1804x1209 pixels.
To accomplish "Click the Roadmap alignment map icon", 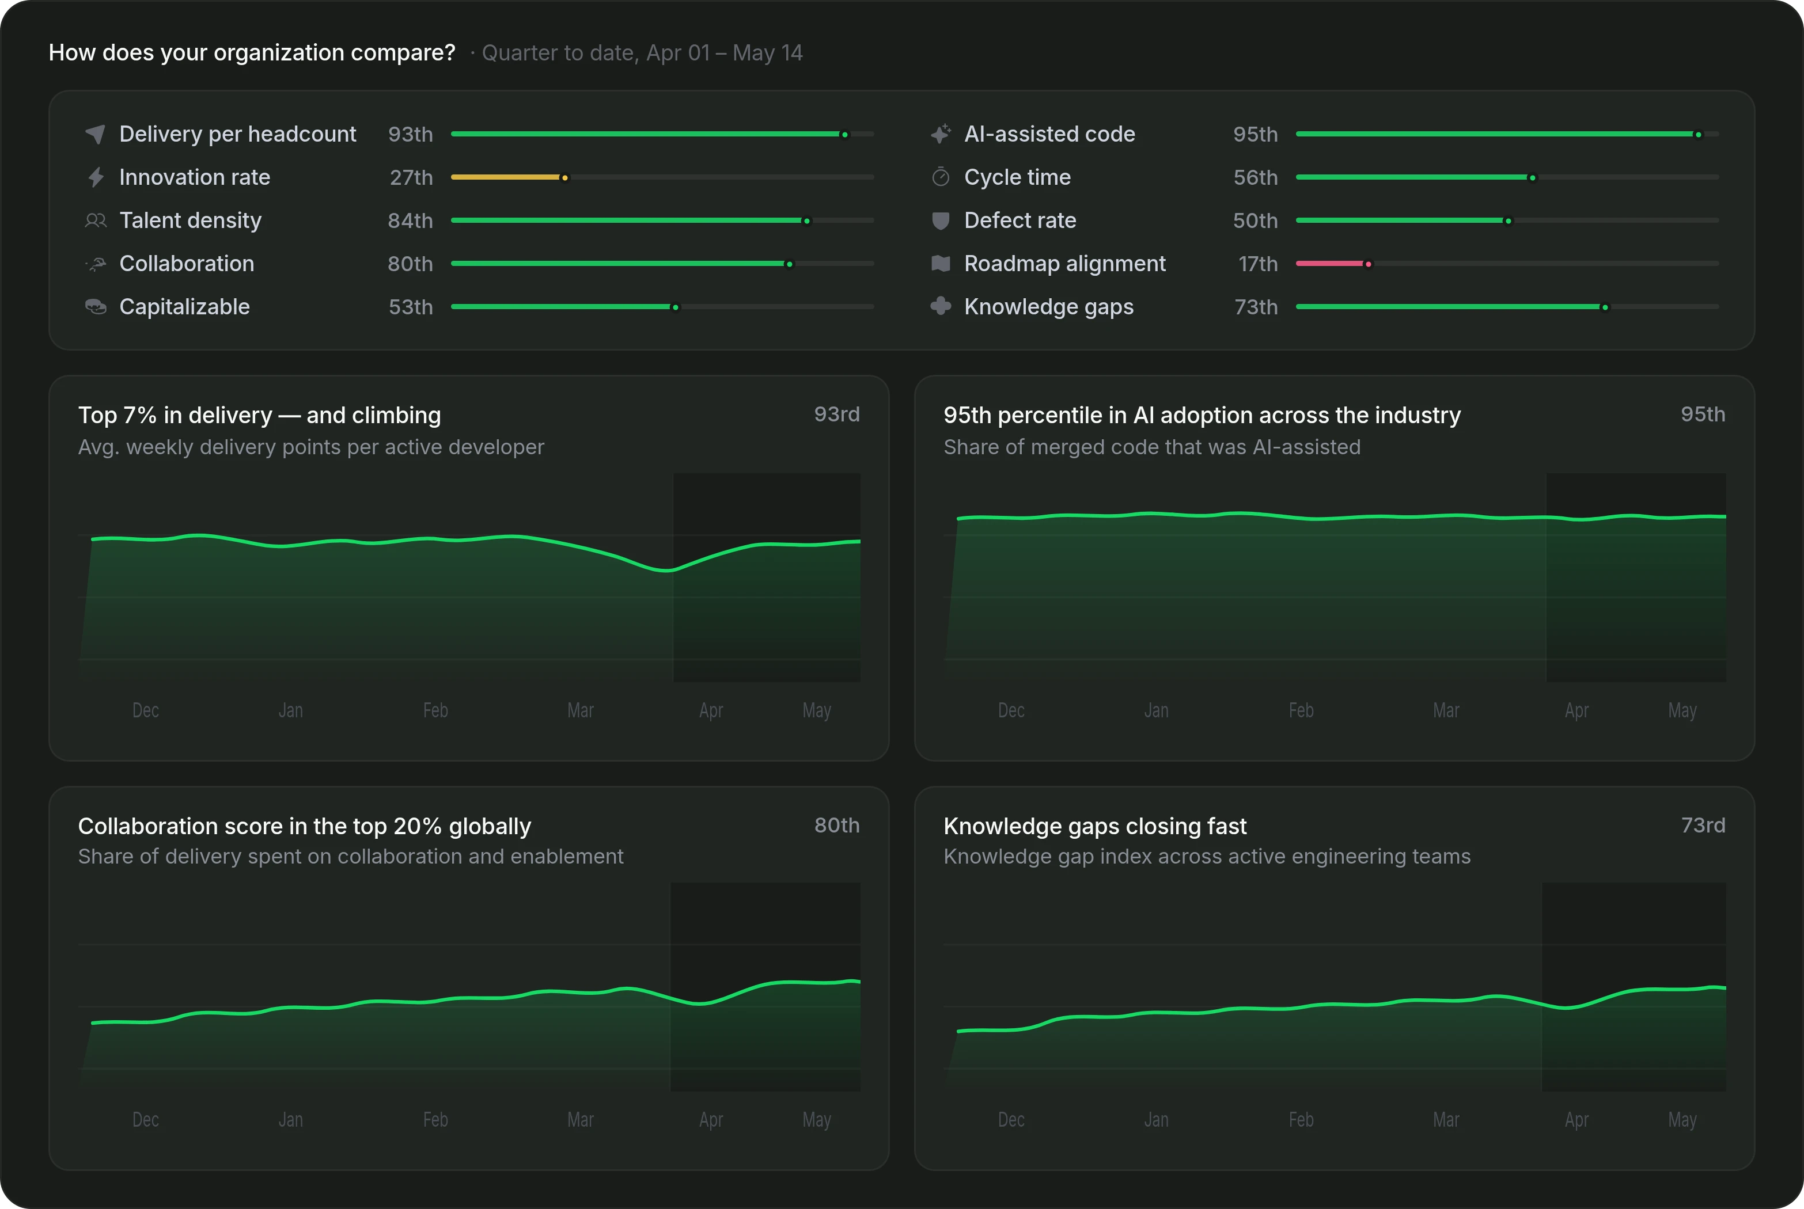I will point(941,264).
